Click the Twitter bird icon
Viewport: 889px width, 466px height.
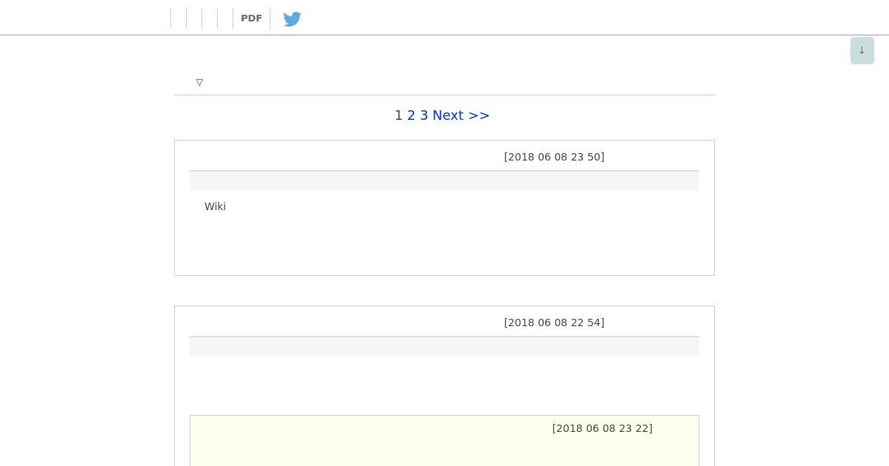point(292,18)
